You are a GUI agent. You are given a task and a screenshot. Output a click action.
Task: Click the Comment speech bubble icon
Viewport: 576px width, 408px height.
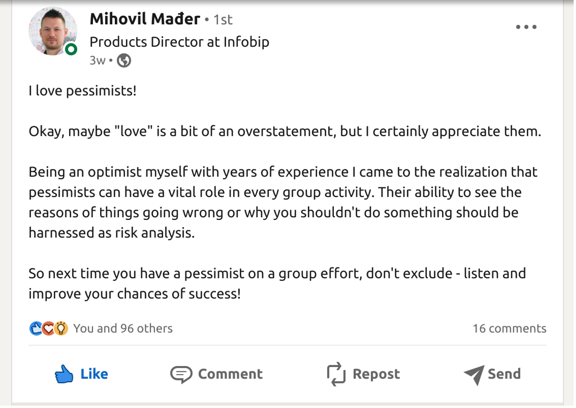[181, 374]
